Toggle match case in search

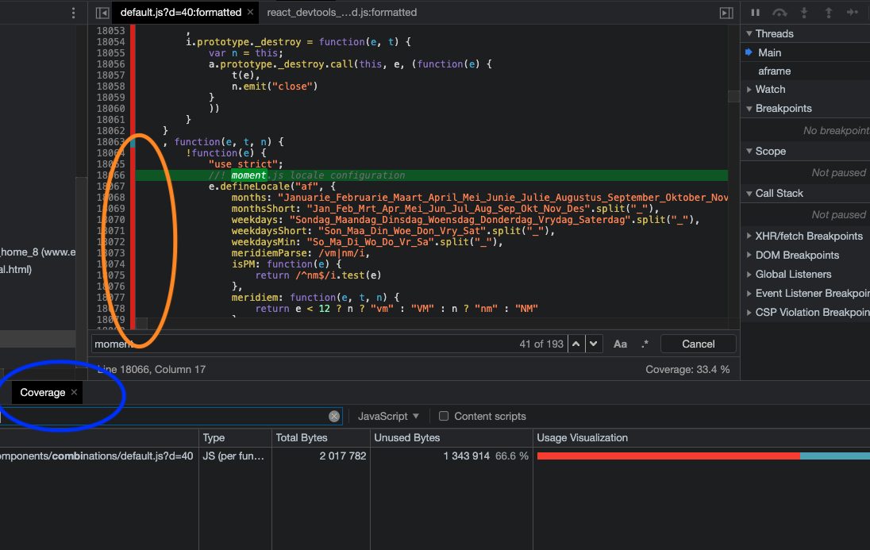620,344
